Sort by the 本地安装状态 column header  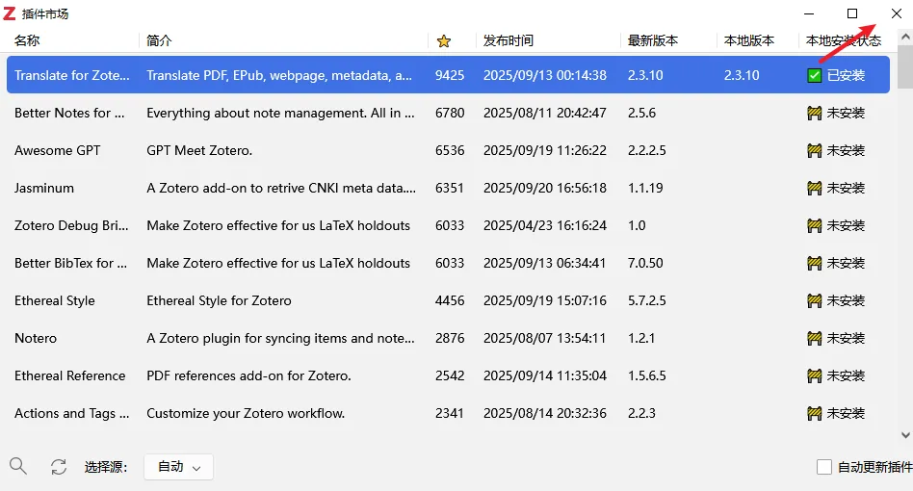click(843, 40)
